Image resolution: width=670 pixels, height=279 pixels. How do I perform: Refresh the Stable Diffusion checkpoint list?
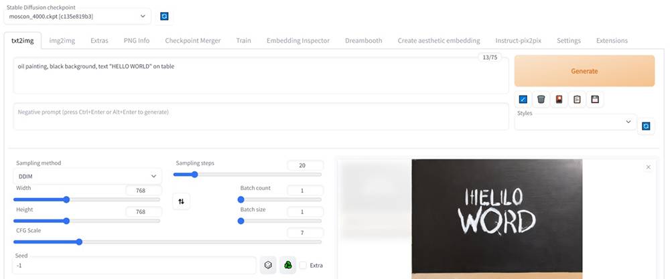point(164,16)
